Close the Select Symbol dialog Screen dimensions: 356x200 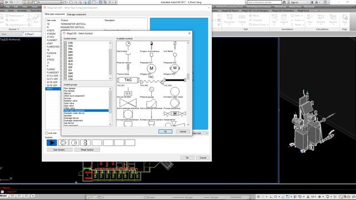tap(190, 33)
